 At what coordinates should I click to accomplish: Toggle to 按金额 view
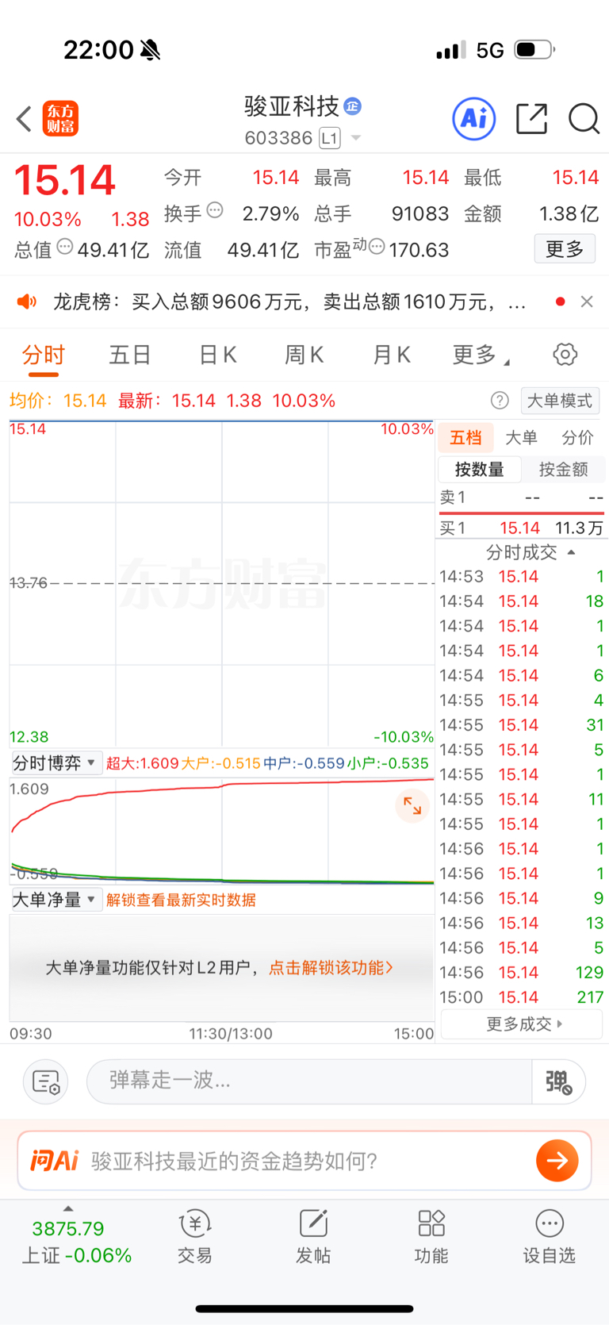click(x=563, y=469)
